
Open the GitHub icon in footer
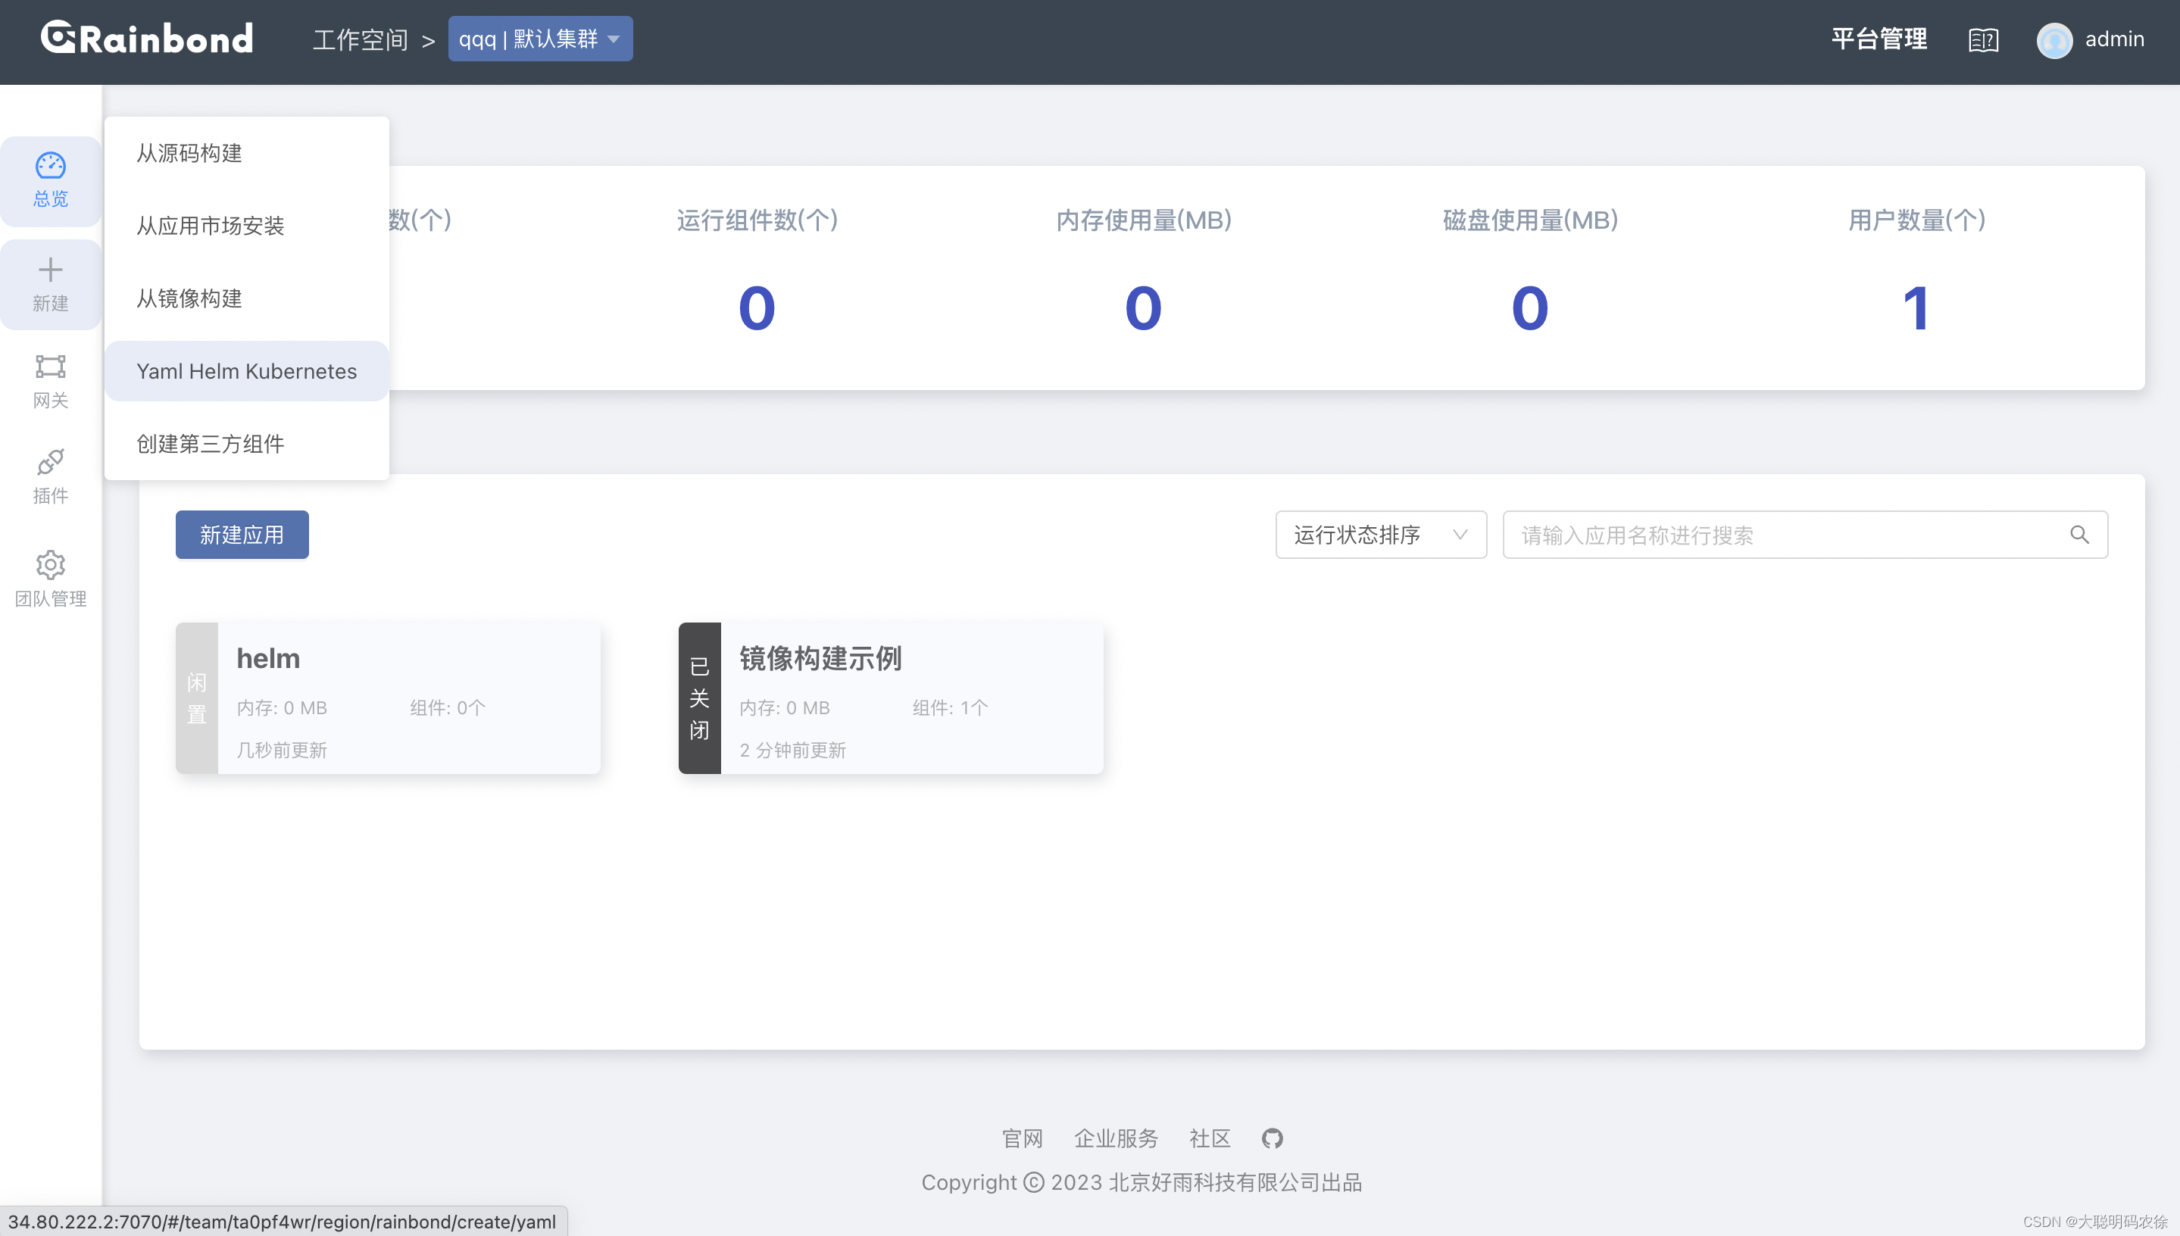(x=1272, y=1138)
